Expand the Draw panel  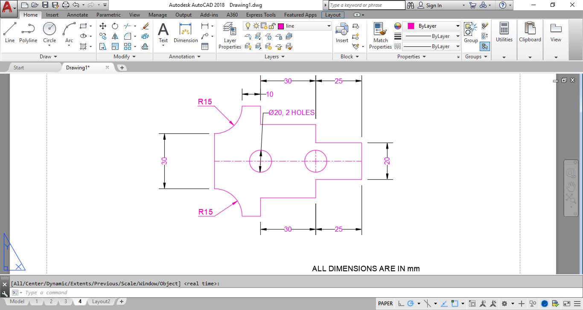[48, 57]
